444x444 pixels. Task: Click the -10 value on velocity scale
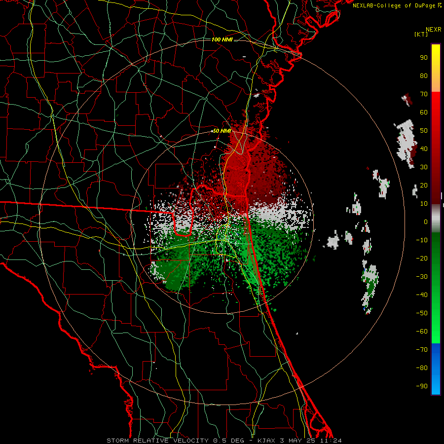[x=422, y=240]
